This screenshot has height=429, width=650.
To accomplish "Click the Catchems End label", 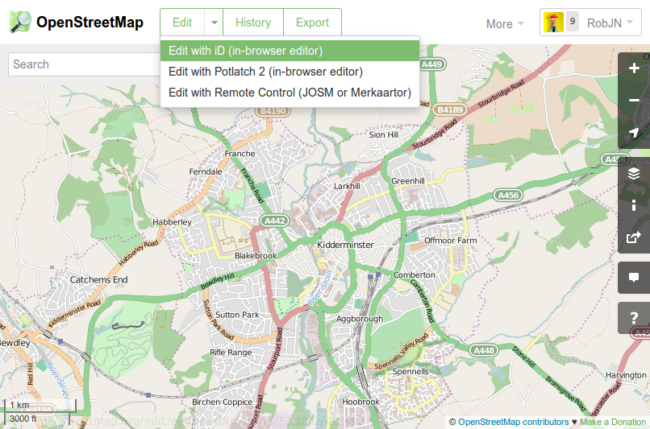I will pyautogui.click(x=98, y=279).
